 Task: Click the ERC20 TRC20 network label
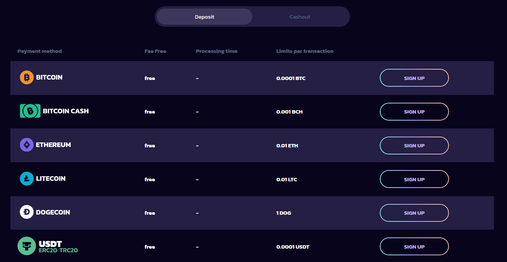pos(58,250)
